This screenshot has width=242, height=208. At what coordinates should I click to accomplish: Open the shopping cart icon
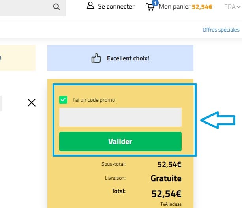[150, 7]
